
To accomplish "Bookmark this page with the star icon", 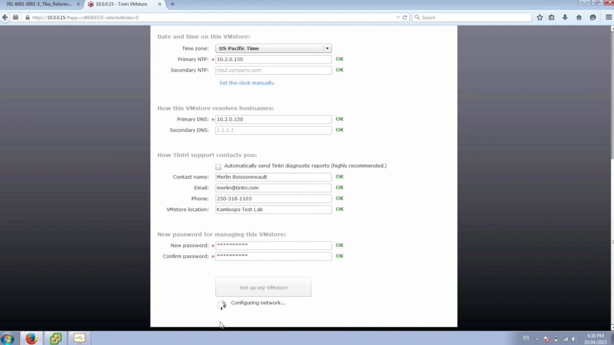I will (540, 17).
